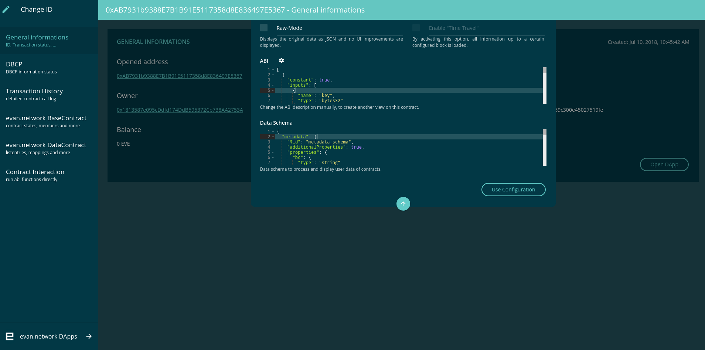Click the "$id": "metadata_schema" line in Data Schema
This screenshot has height=350, width=705.
tap(320, 142)
